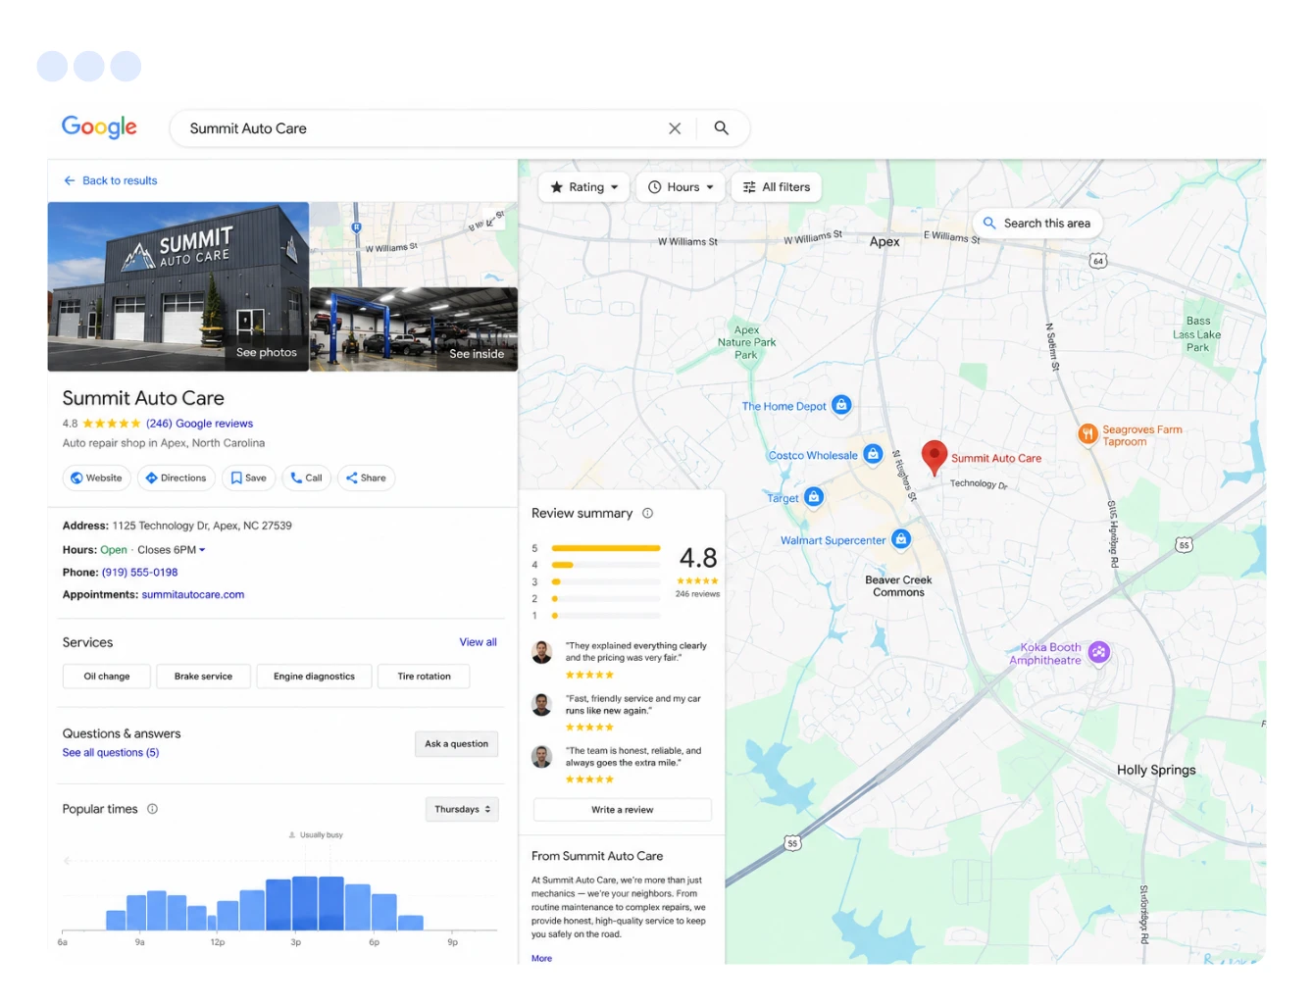Click the 246 reviews count under 4.8

697,594
